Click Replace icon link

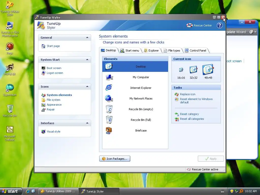(x=188, y=94)
